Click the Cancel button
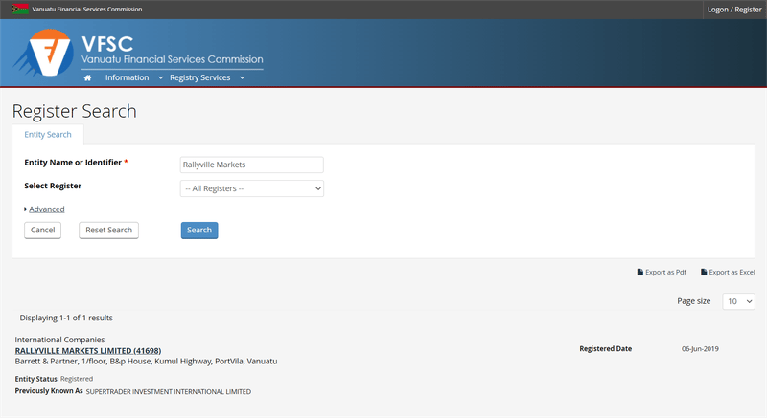Viewport: 767px width, 418px height. [42, 231]
